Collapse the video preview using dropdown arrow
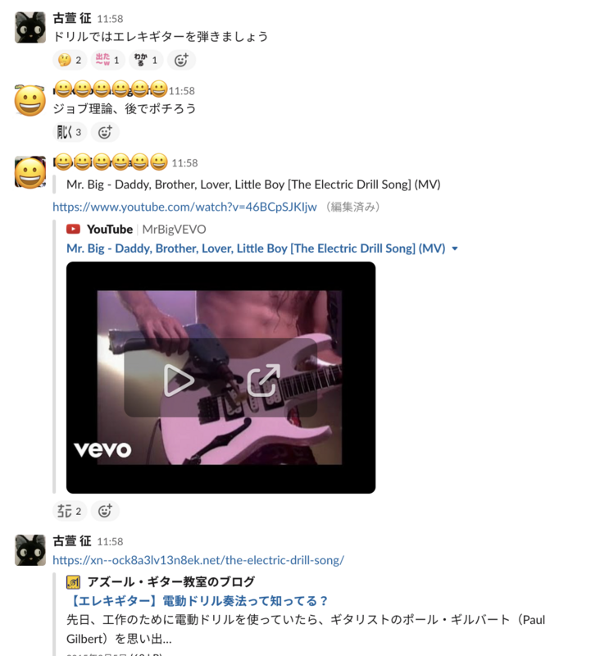This screenshot has height=656, width=609. (455, 249)
